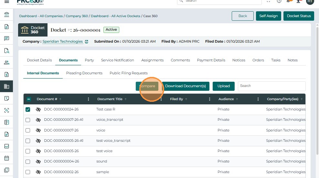Image resolution: width=319 pixels, height=178 pixels.
Task: Open the compare documents book sidebar icon
Action: pos(6,122)
